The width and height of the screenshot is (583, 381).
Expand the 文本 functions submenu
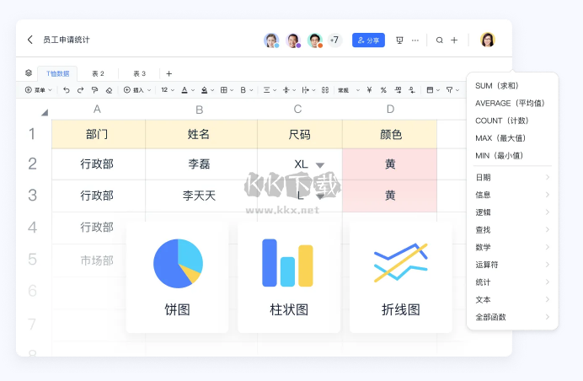(512, 300)
